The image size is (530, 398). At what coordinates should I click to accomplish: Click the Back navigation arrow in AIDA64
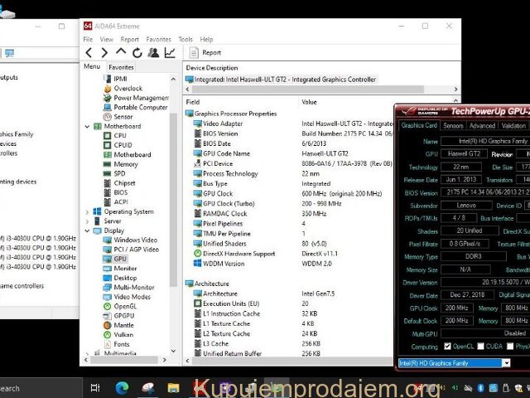tap(89, 52)
